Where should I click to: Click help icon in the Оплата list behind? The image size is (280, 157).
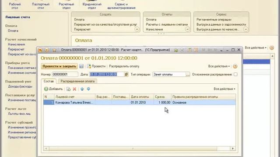tap(272, 48)
